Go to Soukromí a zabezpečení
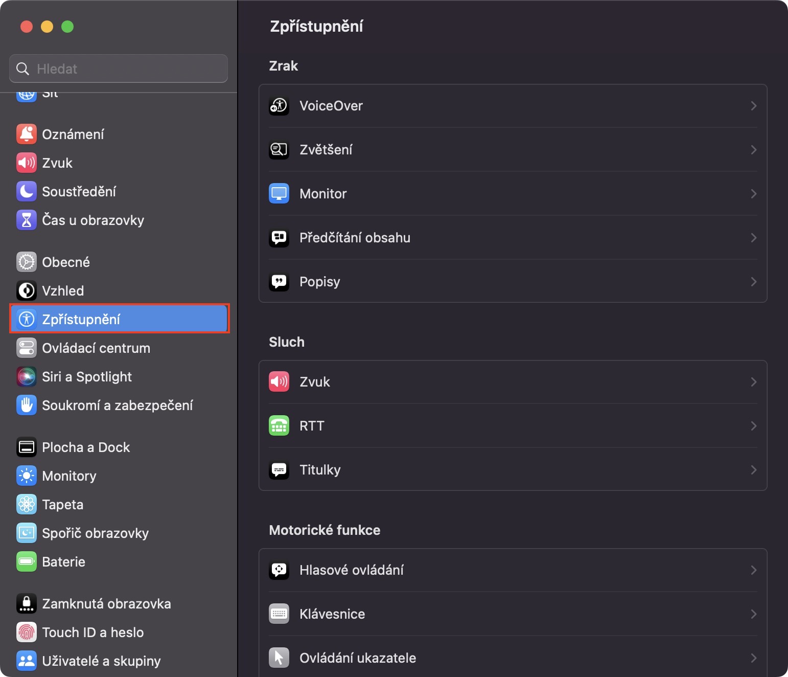Image resolution: width=788 pixels, height=677 pixels. (x=118, y=405)
